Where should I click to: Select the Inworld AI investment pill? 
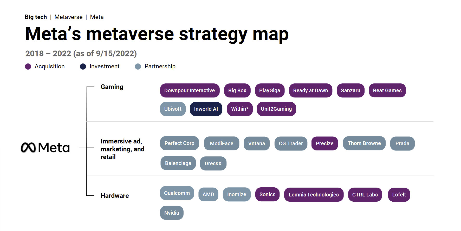206,109
